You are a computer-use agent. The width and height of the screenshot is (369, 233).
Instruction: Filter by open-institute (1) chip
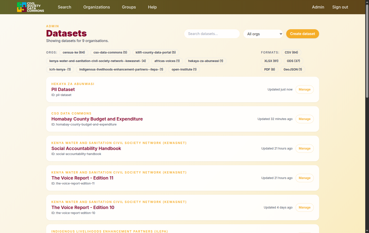coord(184,69)
